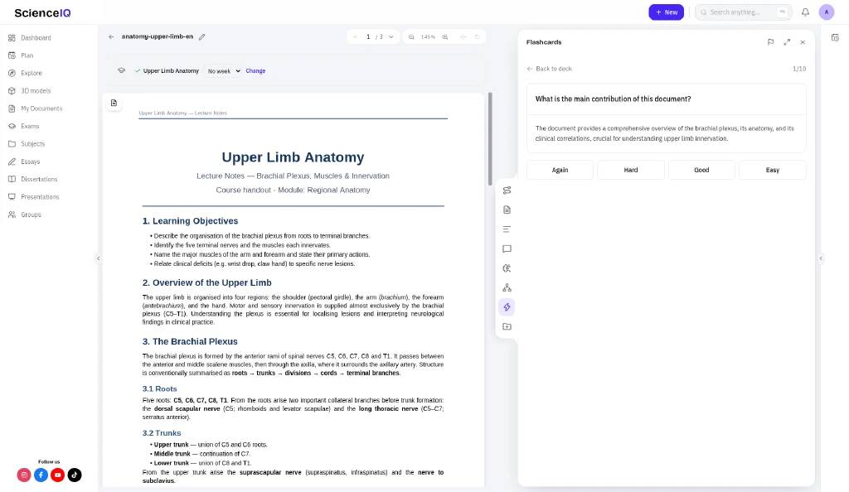Click the Change subject link
This screenshot has height=492, width=849.
255,71
